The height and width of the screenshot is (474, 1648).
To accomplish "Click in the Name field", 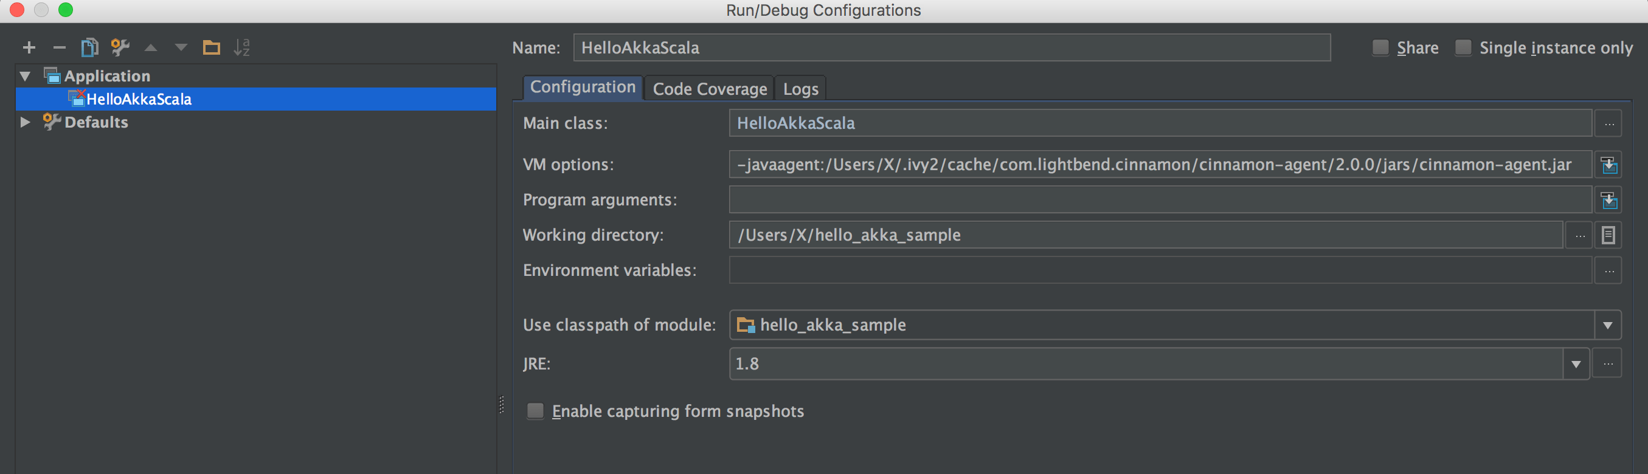I will pos(952,47).
